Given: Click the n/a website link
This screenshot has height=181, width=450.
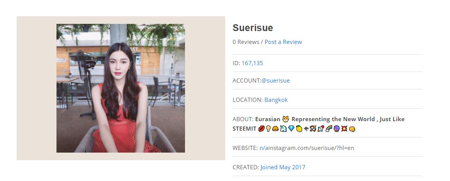Looking at the screenshot, I should point(263,148).
